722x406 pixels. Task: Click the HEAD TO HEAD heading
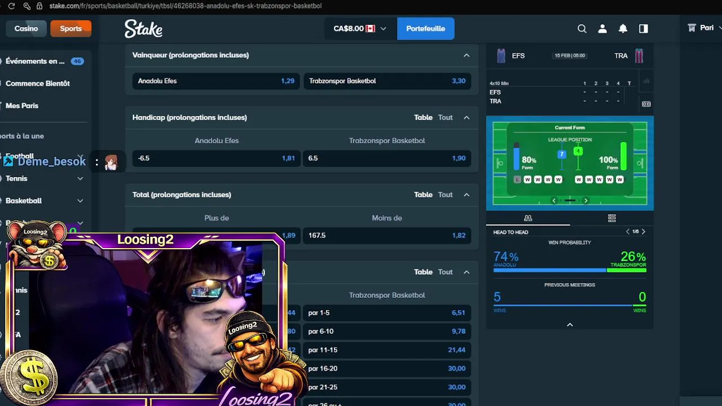pyautogui.click(x=510, y=232)
